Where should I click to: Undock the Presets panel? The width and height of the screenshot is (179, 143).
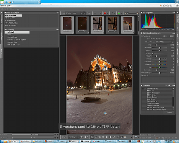point(174,86)
